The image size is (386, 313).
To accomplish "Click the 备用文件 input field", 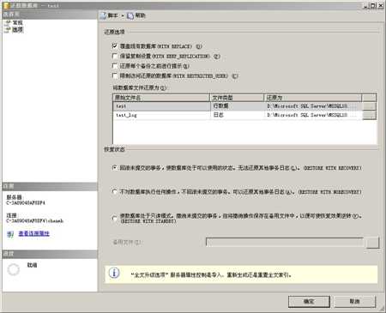I will click(285, 243).
